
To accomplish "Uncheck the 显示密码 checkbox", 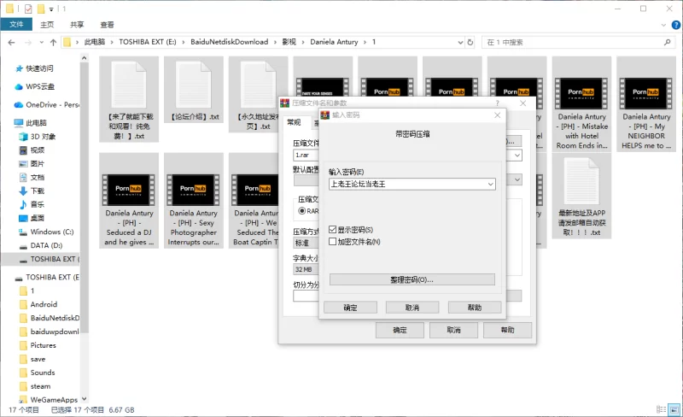I will tap(333, 230).
